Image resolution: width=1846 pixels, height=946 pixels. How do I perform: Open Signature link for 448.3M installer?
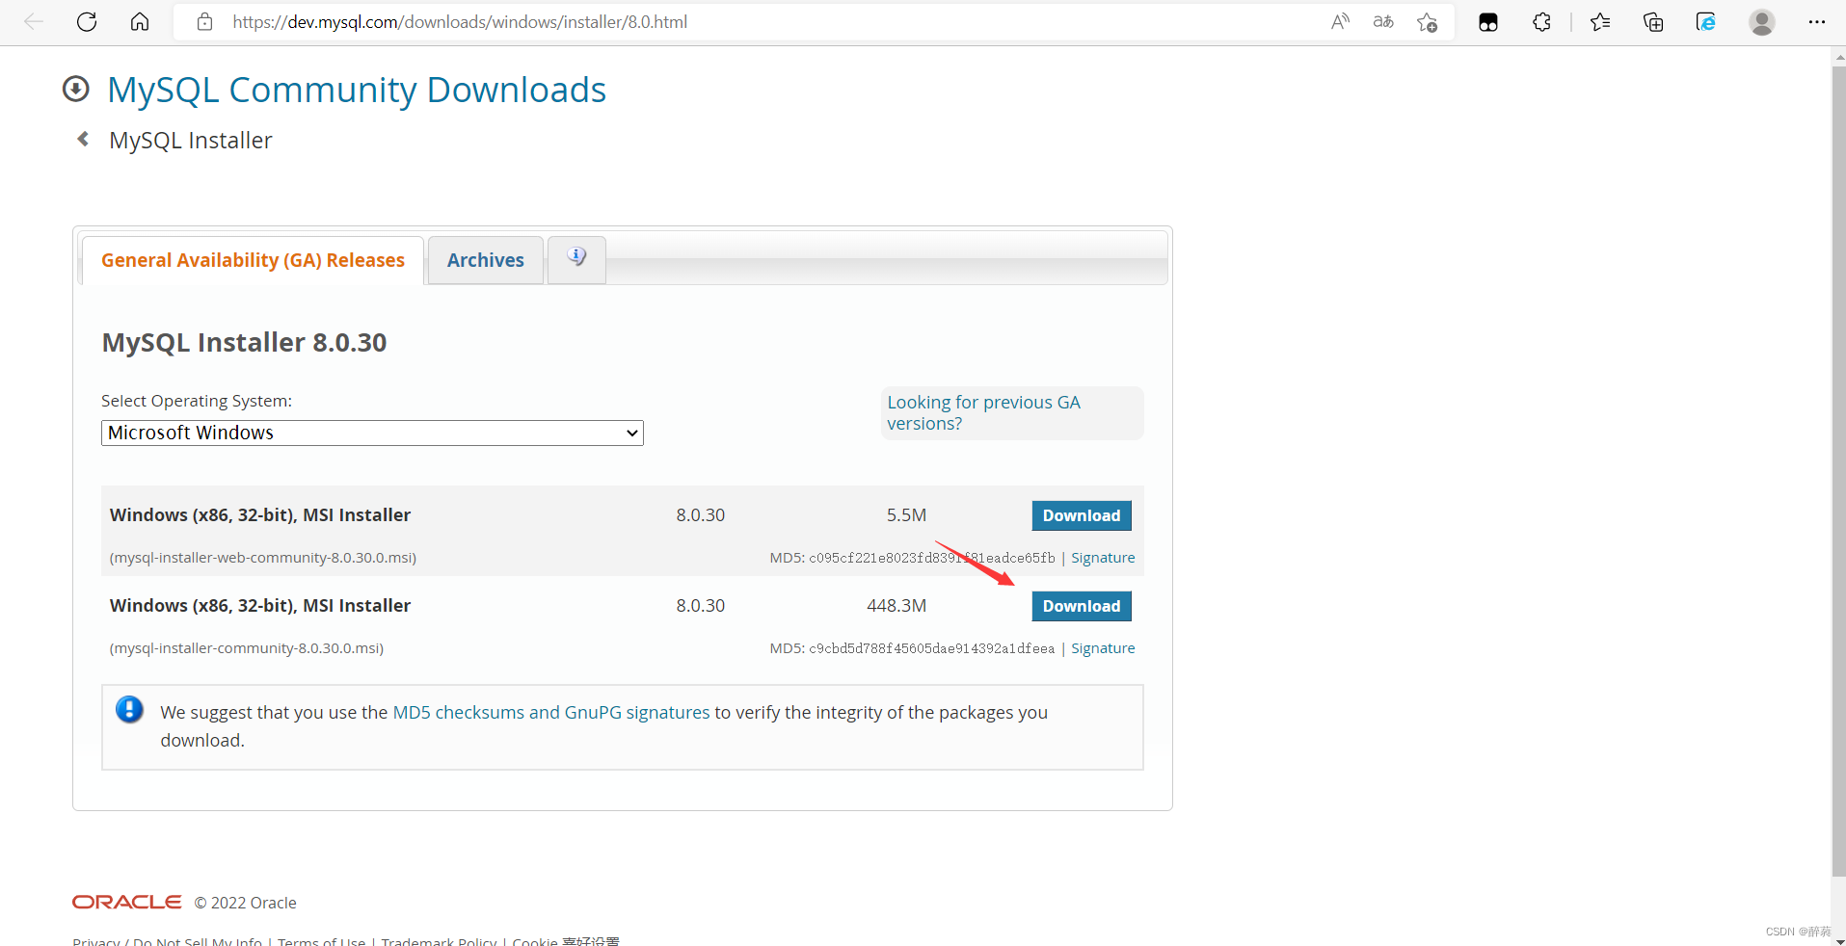(1103, 648)
